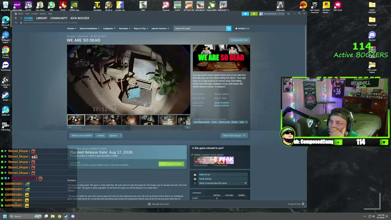Expand the Browse store menu

point(71,28)
